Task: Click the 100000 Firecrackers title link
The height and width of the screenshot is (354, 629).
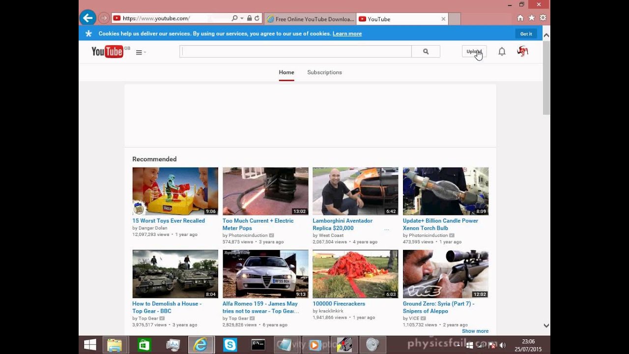Action: [339, 304]
